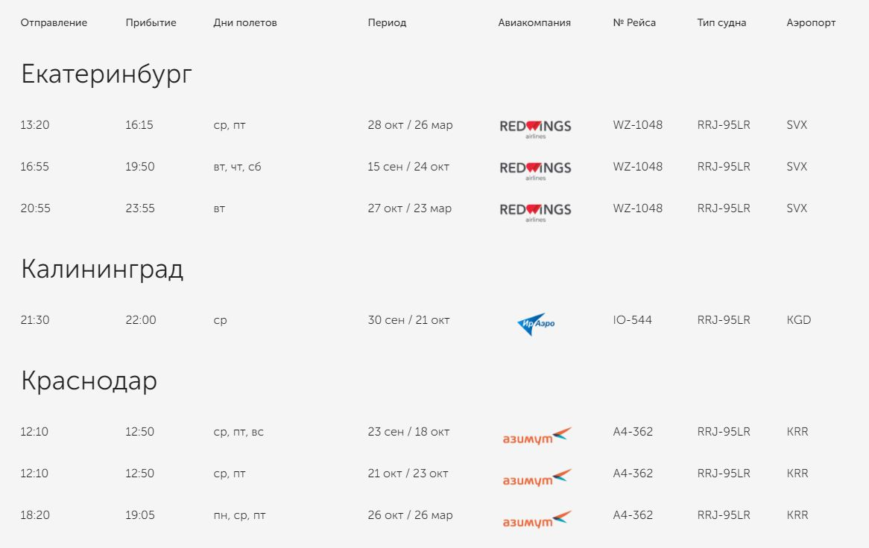Click Red Wings logo on 13:20 flight
The height and width of the screenshot is (548, 869).
[535, 127]
